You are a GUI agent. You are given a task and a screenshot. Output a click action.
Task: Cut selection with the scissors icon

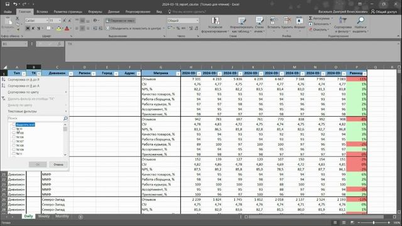tap(17, 18)
